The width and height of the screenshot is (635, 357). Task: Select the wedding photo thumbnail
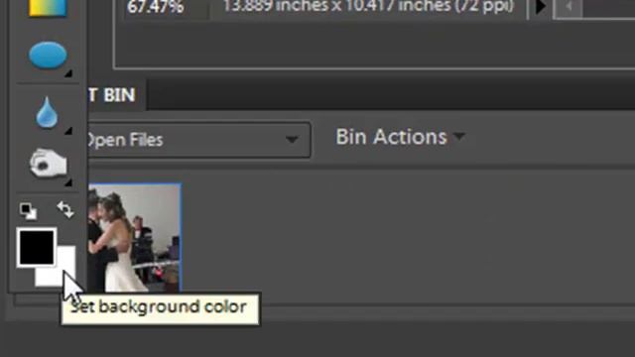click(x=135, y=238)
